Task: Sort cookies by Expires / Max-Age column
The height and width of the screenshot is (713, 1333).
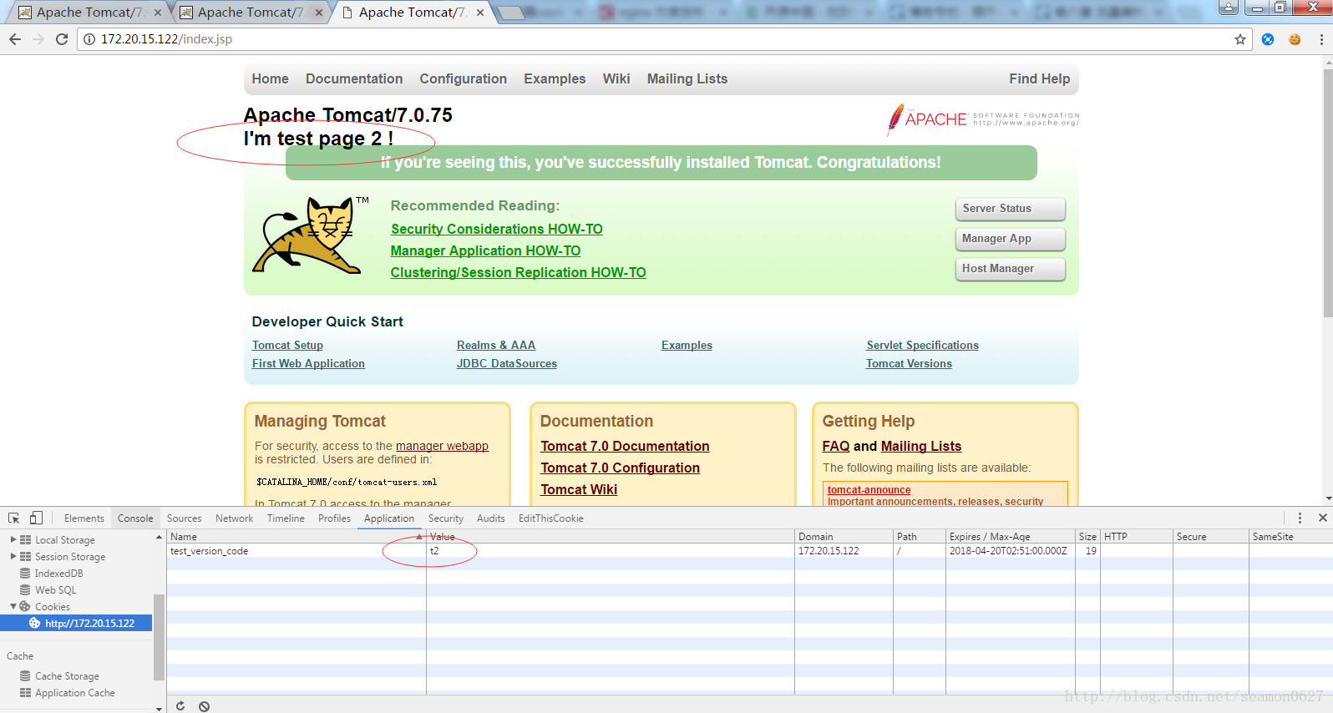Action: tap(1010, 537)
